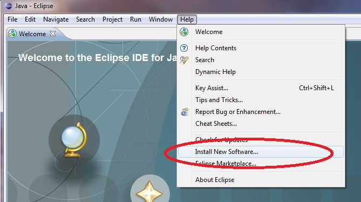This screenshot has height=202, width=361.
Task: Open the Run menu
Action: click(x=135, y=19)
